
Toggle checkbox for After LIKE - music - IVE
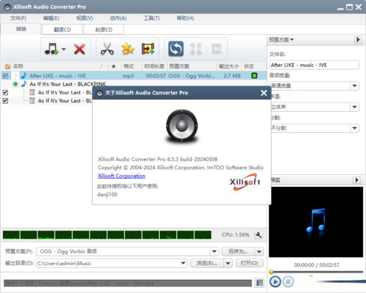5,76
